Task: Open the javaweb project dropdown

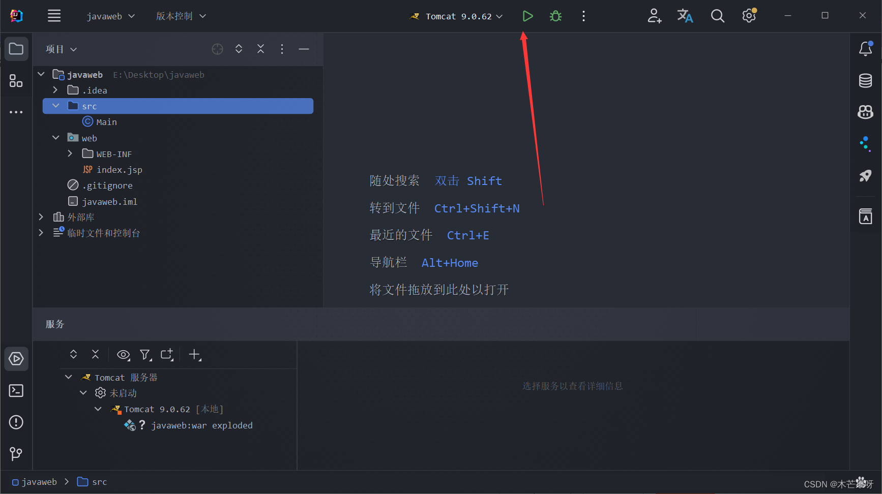Action: coord(111,16)
